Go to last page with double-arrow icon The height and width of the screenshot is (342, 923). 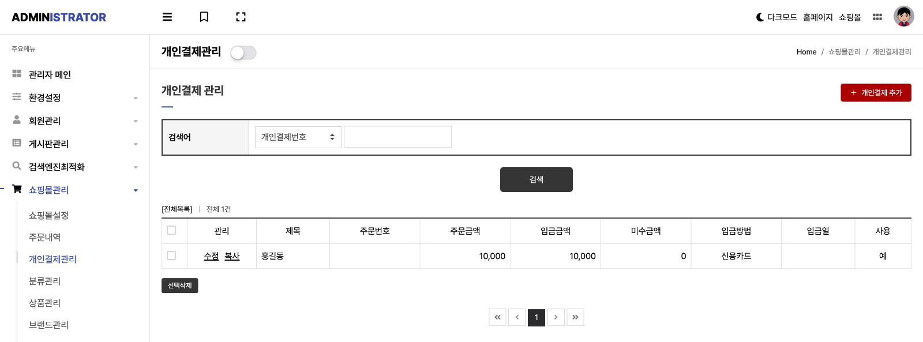[575, 317]
